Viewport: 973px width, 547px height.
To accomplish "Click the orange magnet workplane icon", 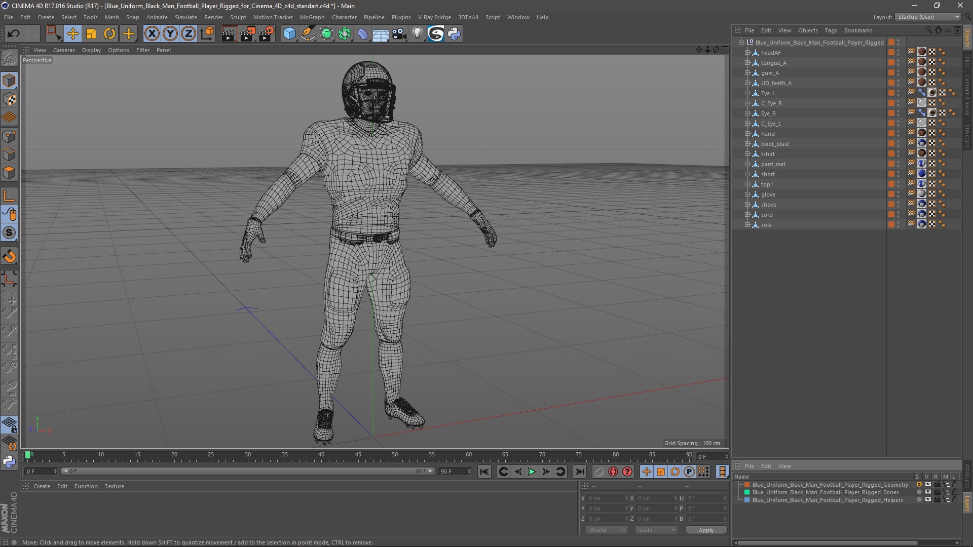I will [x=9, y=256].
